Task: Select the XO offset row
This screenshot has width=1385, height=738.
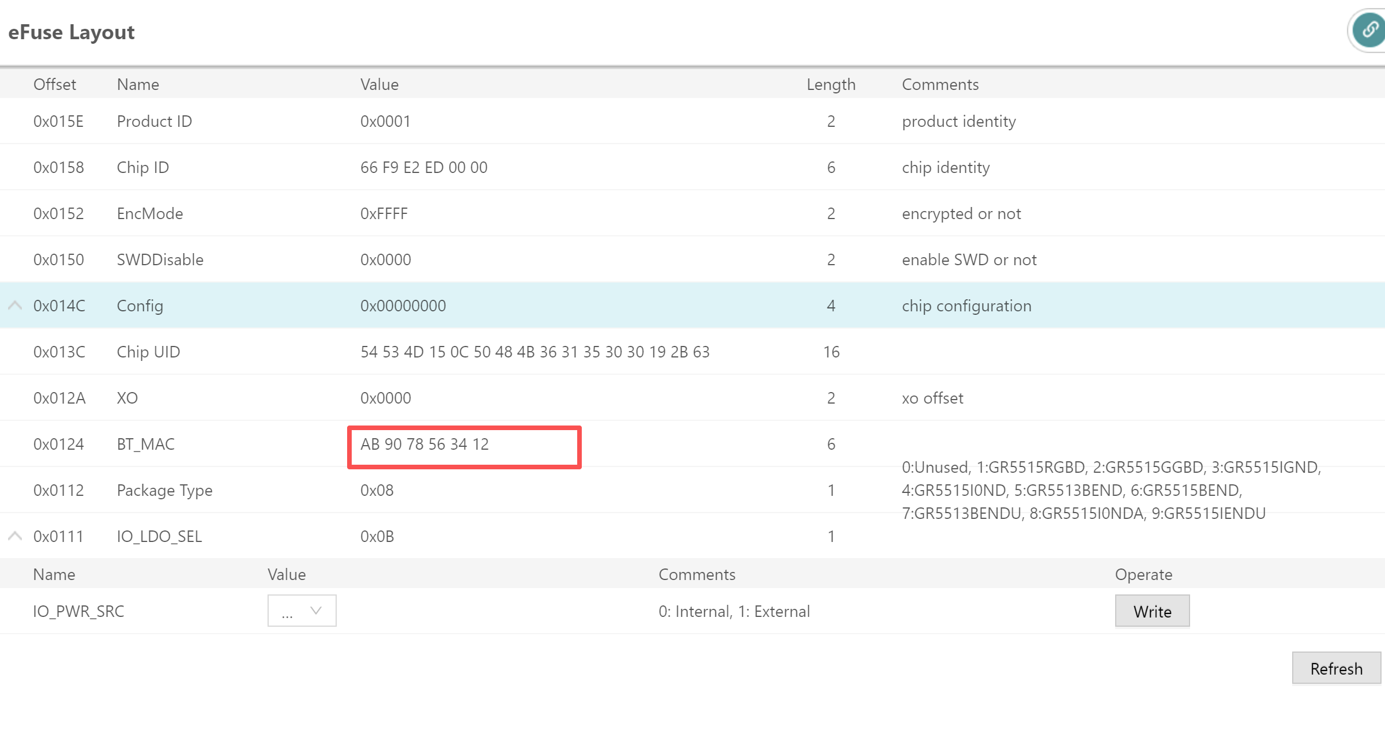Action: pyautogui.click(x=692, y=398)
